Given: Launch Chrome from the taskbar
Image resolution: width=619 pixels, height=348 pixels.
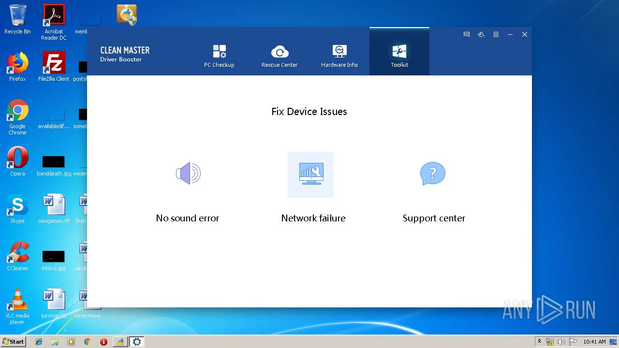Looking at the screenshot, I should [87, 342].
